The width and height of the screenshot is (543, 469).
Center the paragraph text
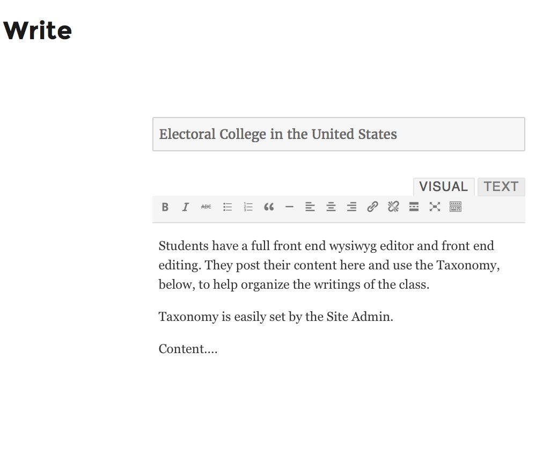pyautogui.click(x=331, y=207)
